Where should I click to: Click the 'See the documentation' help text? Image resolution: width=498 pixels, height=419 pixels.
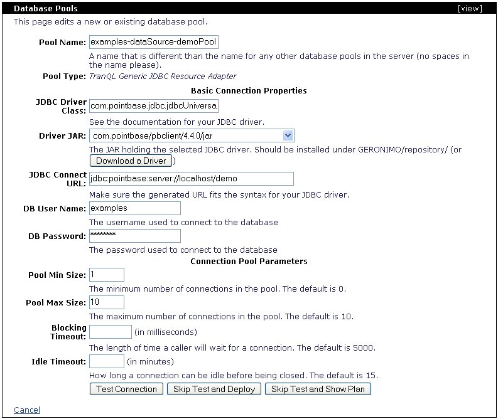(176, 122)
